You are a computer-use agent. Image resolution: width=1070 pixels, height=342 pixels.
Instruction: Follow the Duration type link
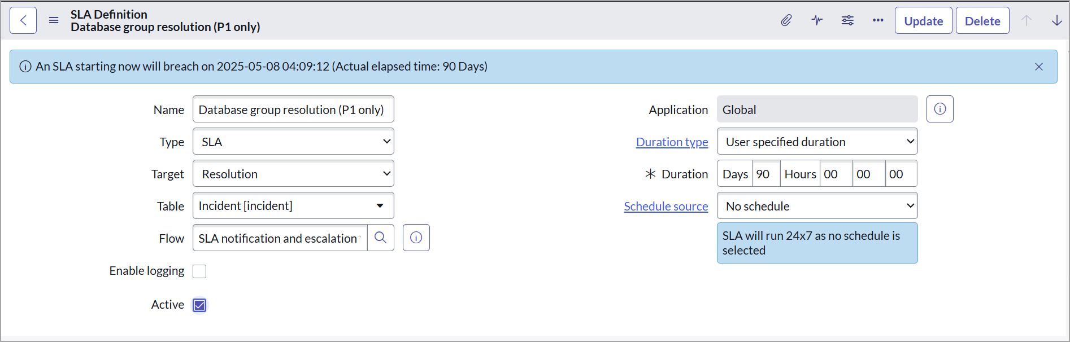coord(672,142)
